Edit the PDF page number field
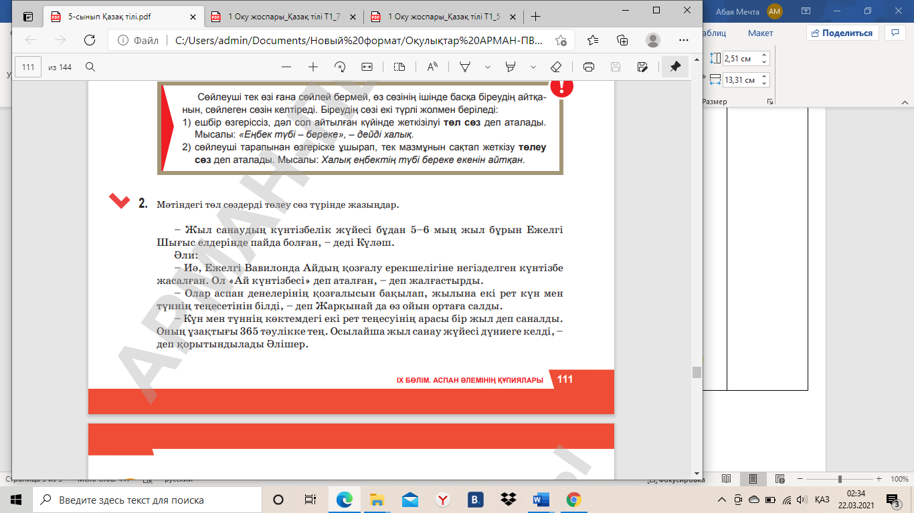This screenshot has height=513, width=914. (28, 67)
